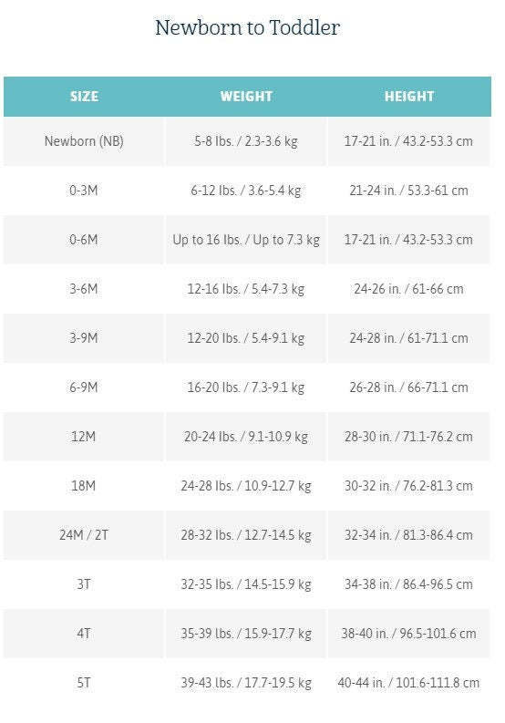Select the 6-9M size cell
The height and width of the screenshot is (723, 505).
pyautogui.click(x=84, y=387)
